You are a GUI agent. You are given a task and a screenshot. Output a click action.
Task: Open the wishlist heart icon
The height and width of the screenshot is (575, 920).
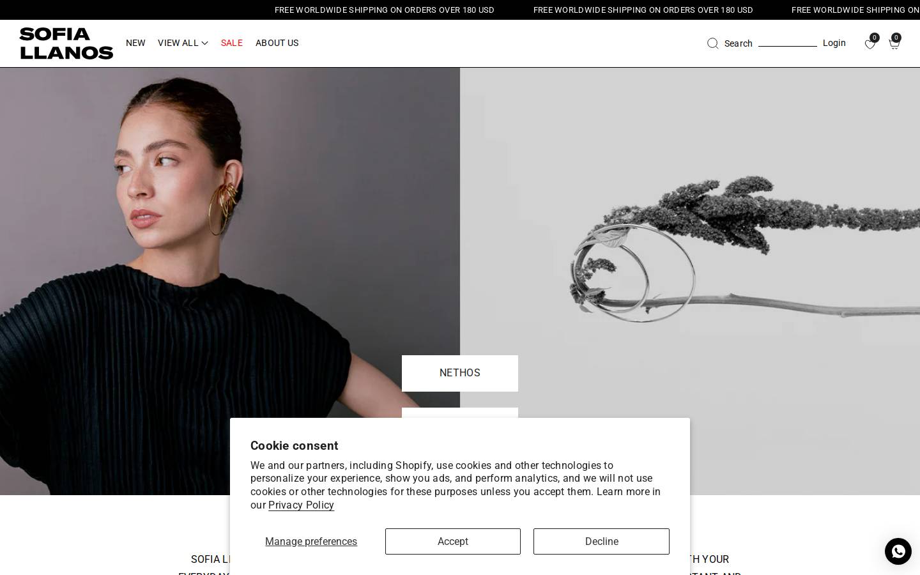click(x=870, y=44)
